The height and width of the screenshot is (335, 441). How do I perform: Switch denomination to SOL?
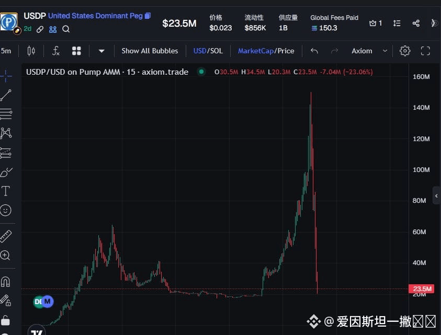point(216,51)
